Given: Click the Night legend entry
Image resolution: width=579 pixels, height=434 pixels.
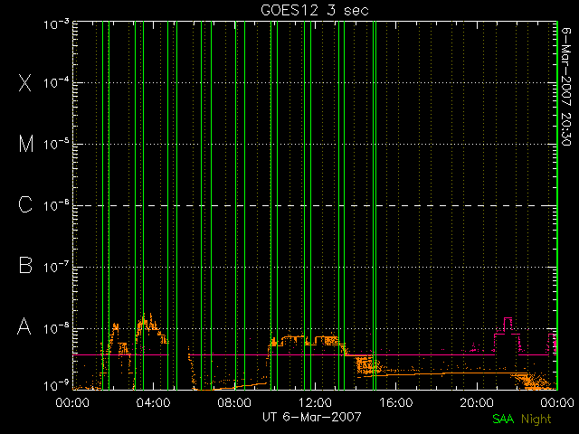Looking at the screenshot, I should (x=536, y=420).
